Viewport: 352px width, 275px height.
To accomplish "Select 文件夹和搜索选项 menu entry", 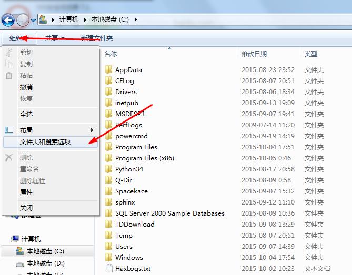I will (x=51, y=142).
